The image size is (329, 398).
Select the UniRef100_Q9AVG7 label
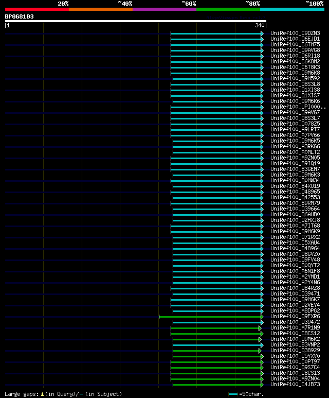coord(295,112)
